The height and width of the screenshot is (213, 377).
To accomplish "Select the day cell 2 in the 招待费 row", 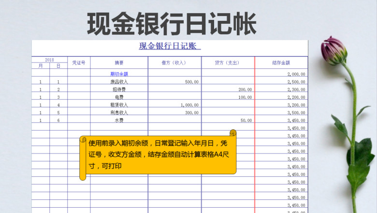I will tap(58, 88).
